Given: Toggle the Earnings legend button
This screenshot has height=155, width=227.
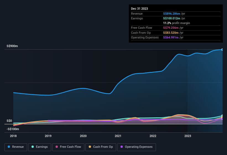Looking at the screenshot, I should pos(40,147).
